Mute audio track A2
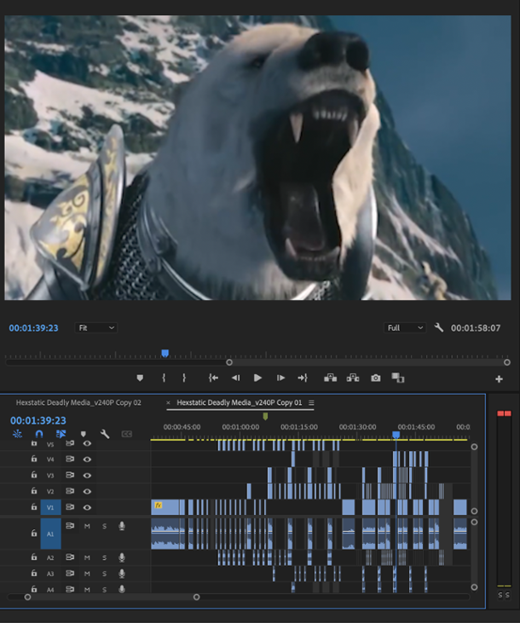 click(x=87, y=558)
